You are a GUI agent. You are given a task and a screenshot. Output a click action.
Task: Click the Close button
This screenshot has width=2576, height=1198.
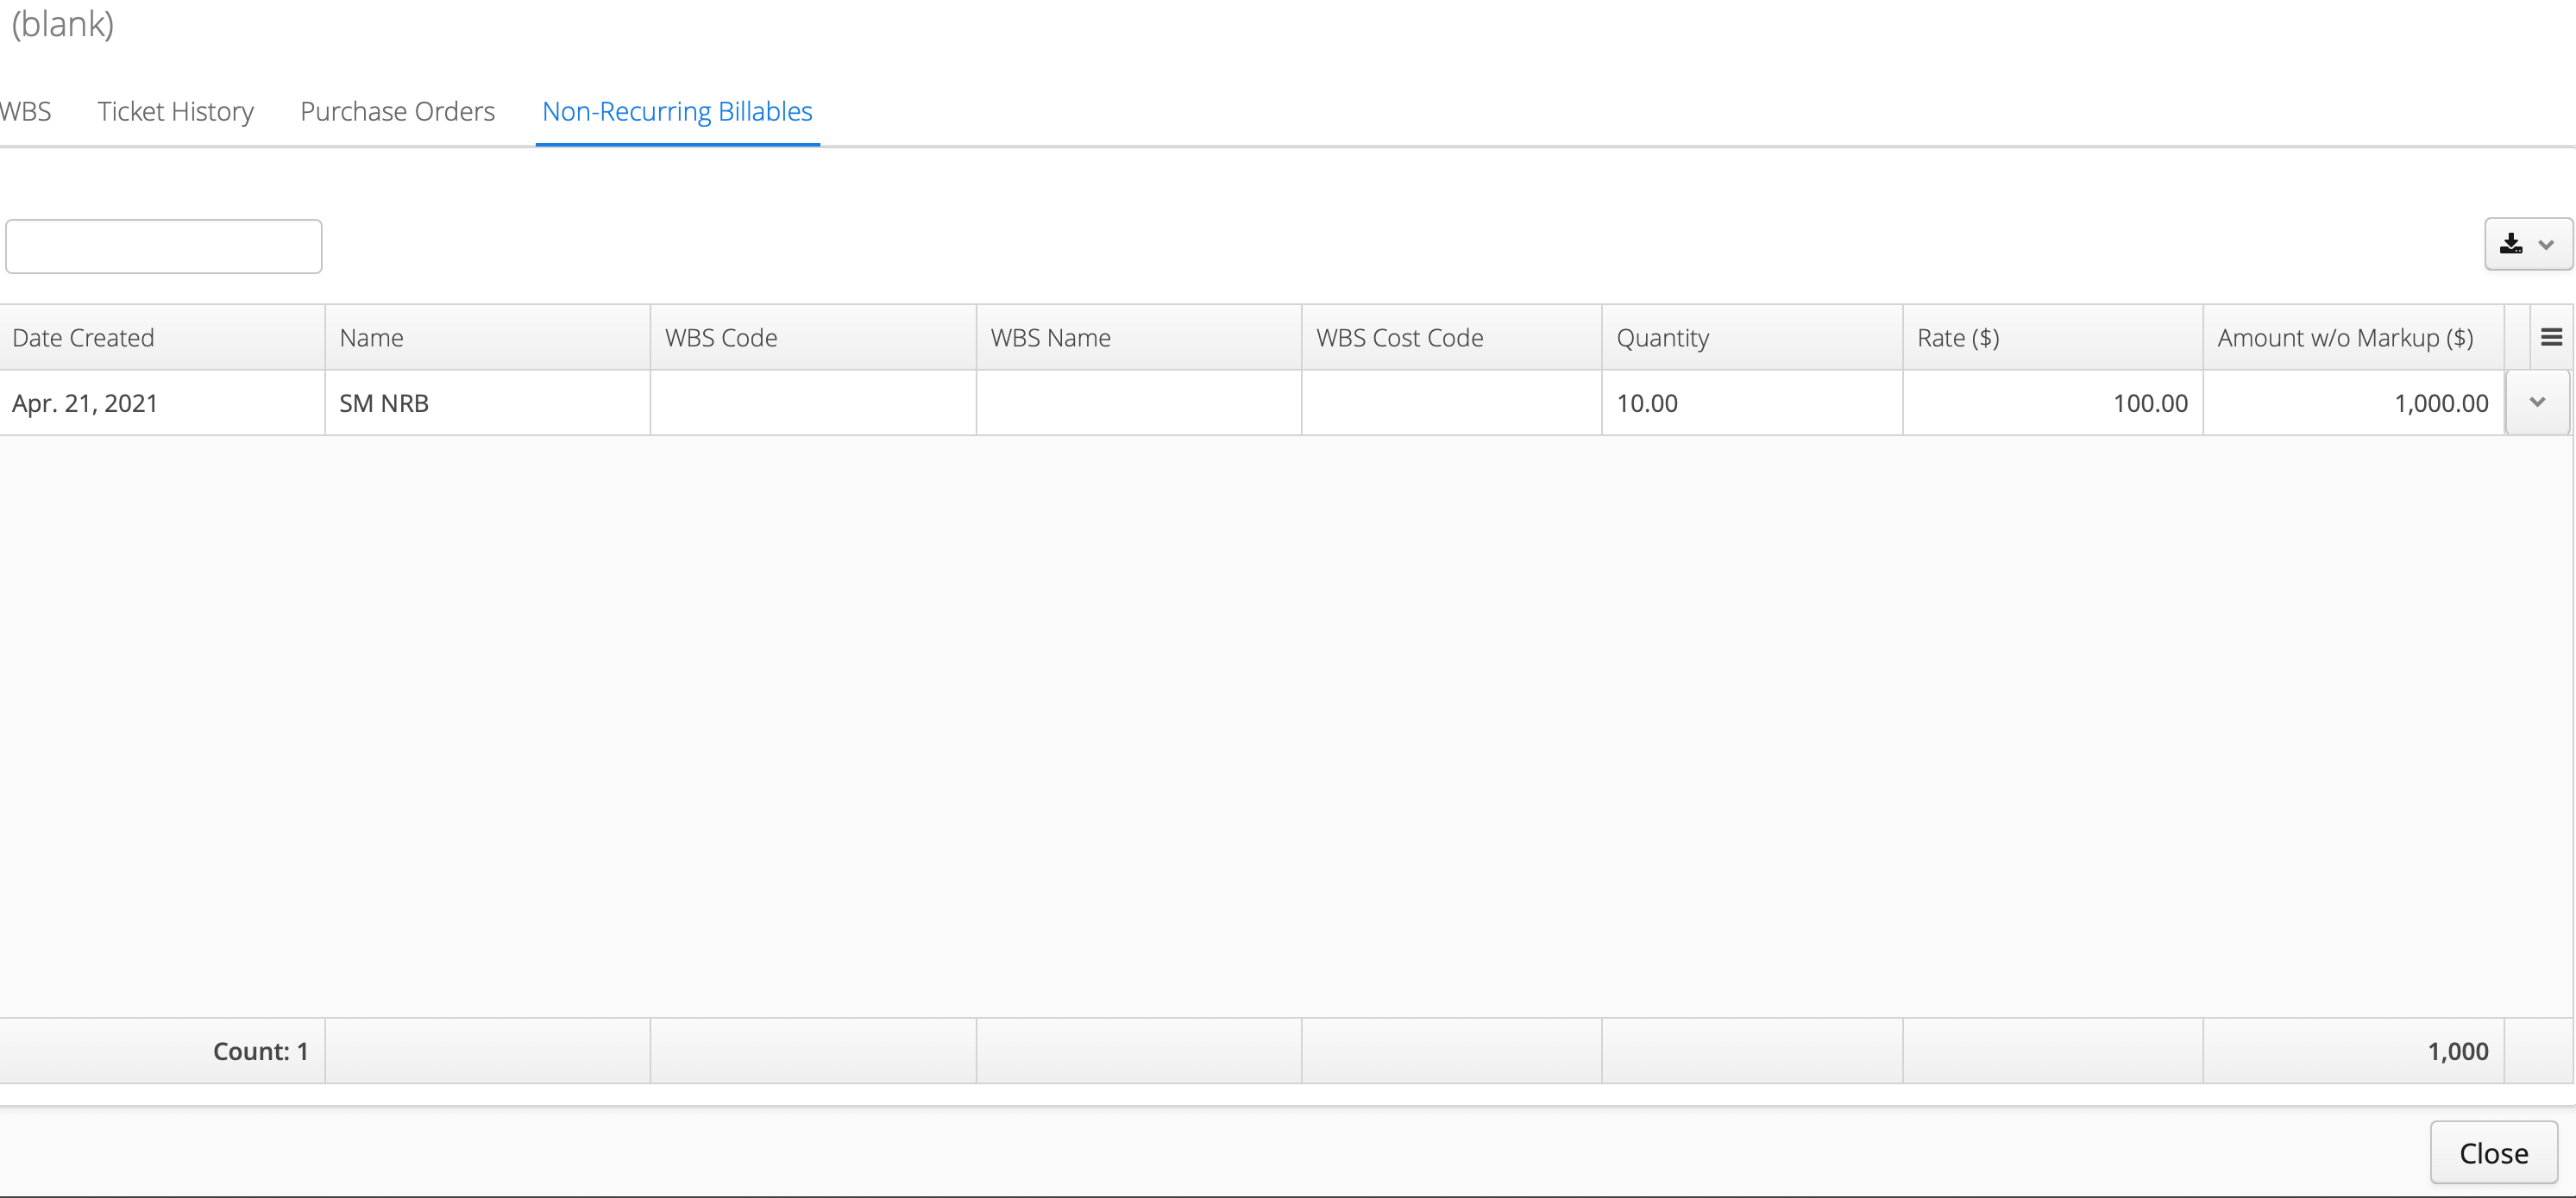[2494, 1153]
